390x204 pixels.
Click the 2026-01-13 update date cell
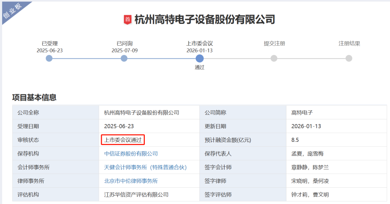306,126
